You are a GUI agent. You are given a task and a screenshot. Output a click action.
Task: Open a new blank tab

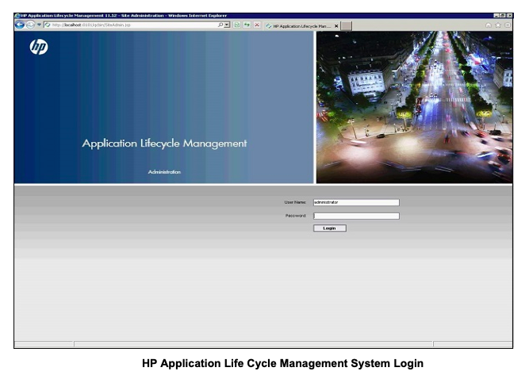pos(346,26)
